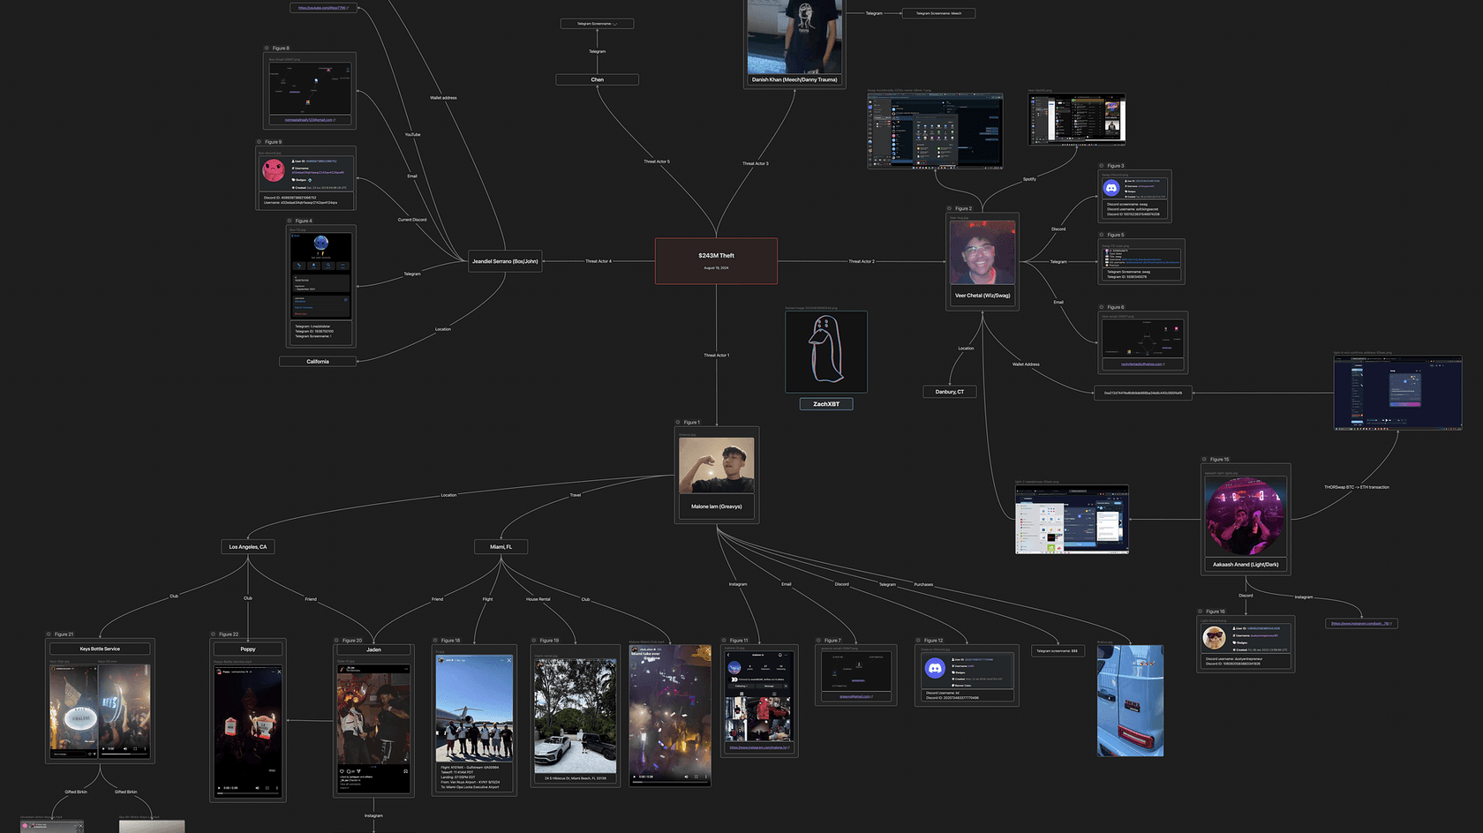
Task: Select the Figure 2 group label
Action: point(963,209)
